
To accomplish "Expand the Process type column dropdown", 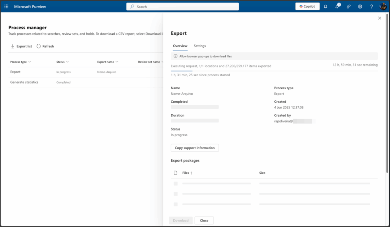I will pyautogui.click(x=30, y=62).
